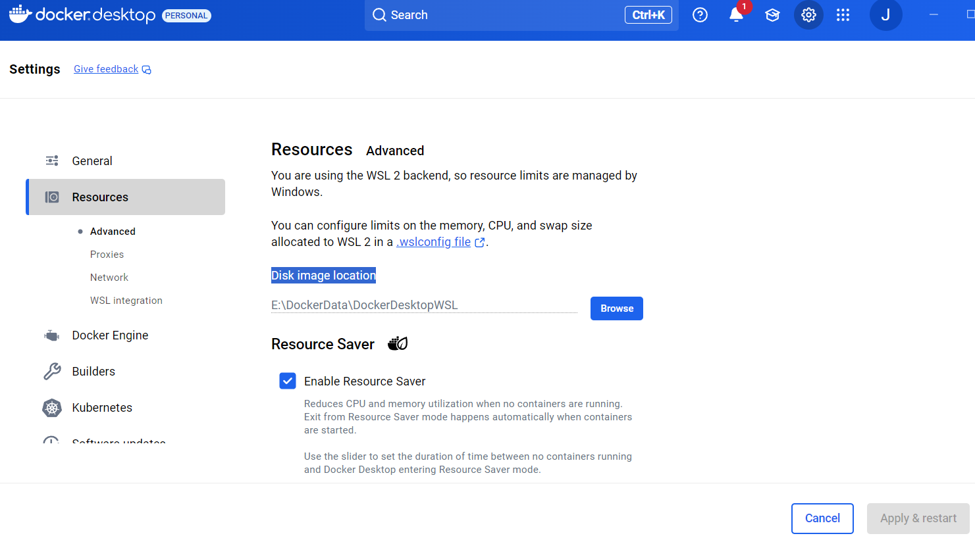Open notifications bell icon

(x=736, y=15)
